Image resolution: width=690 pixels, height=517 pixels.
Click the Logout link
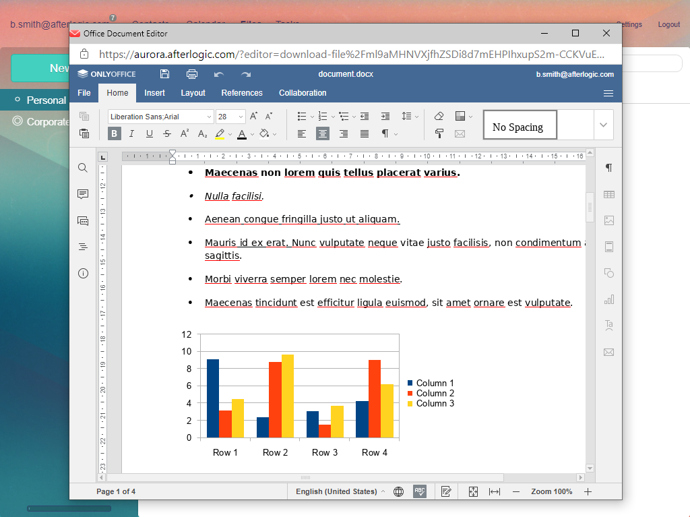click(668, 24)
